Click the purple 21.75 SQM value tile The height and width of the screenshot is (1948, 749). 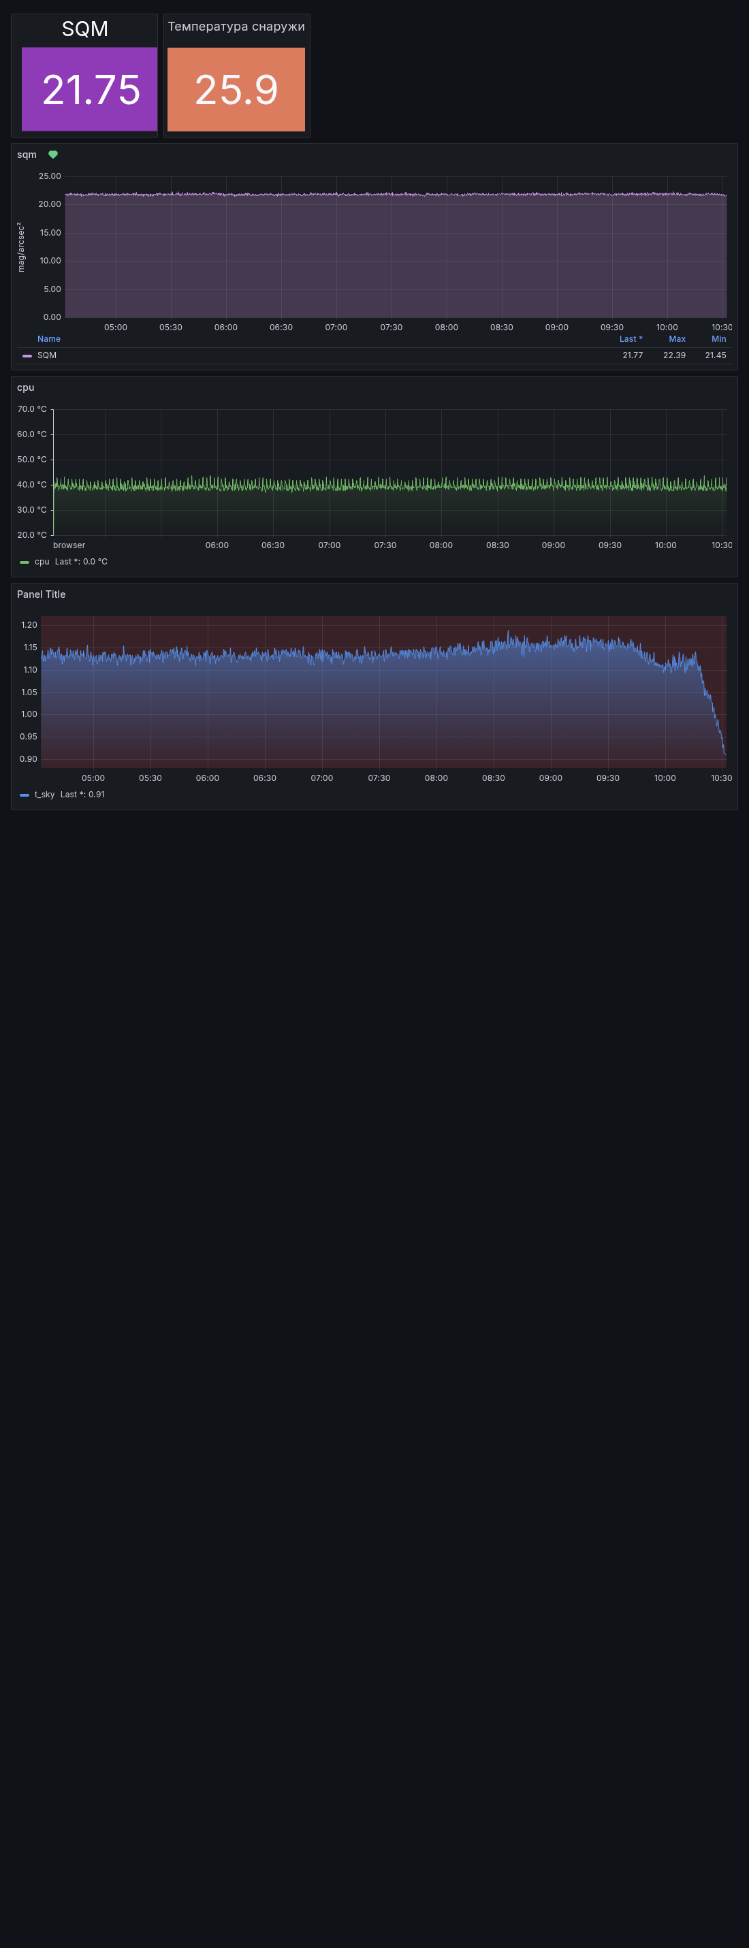point(89,89)
